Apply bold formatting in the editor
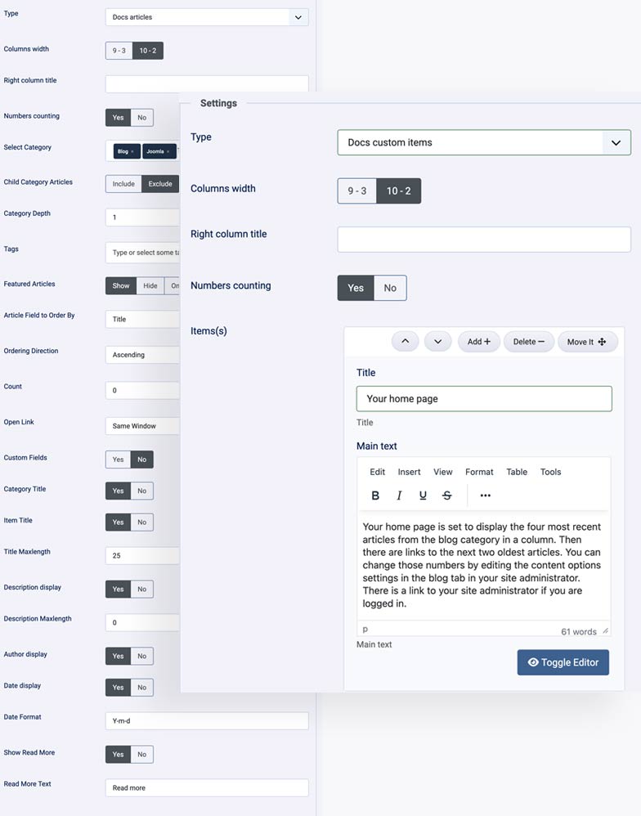Viewport: 641px width, 816px height. point(375,495)
